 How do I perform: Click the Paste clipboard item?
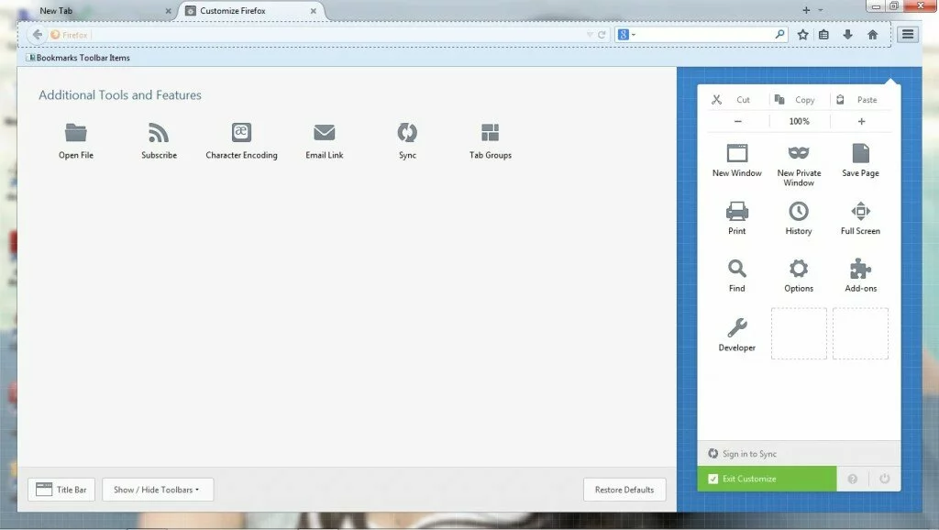[858, 99]
